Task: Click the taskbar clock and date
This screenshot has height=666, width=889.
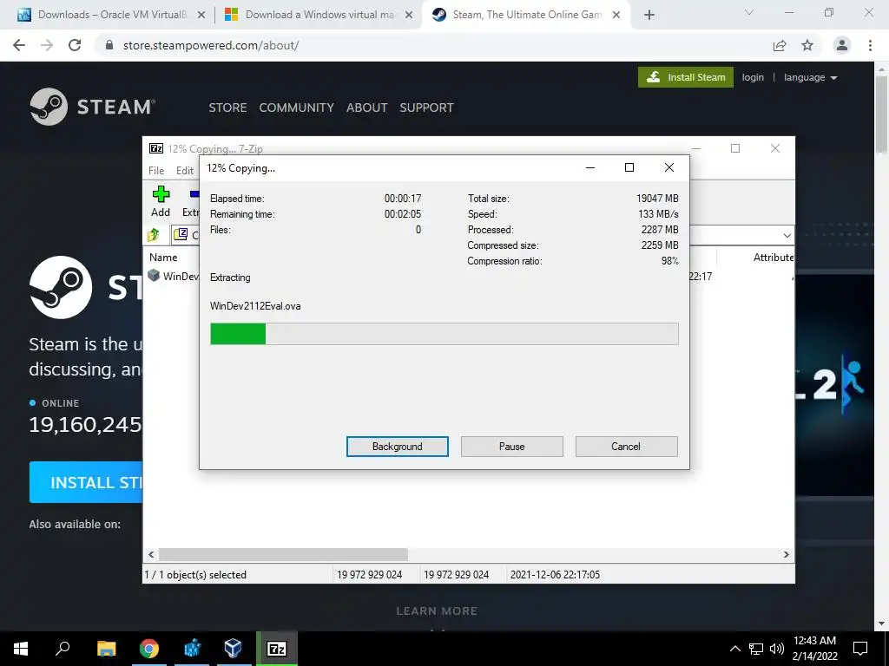Action: (814, 649)
